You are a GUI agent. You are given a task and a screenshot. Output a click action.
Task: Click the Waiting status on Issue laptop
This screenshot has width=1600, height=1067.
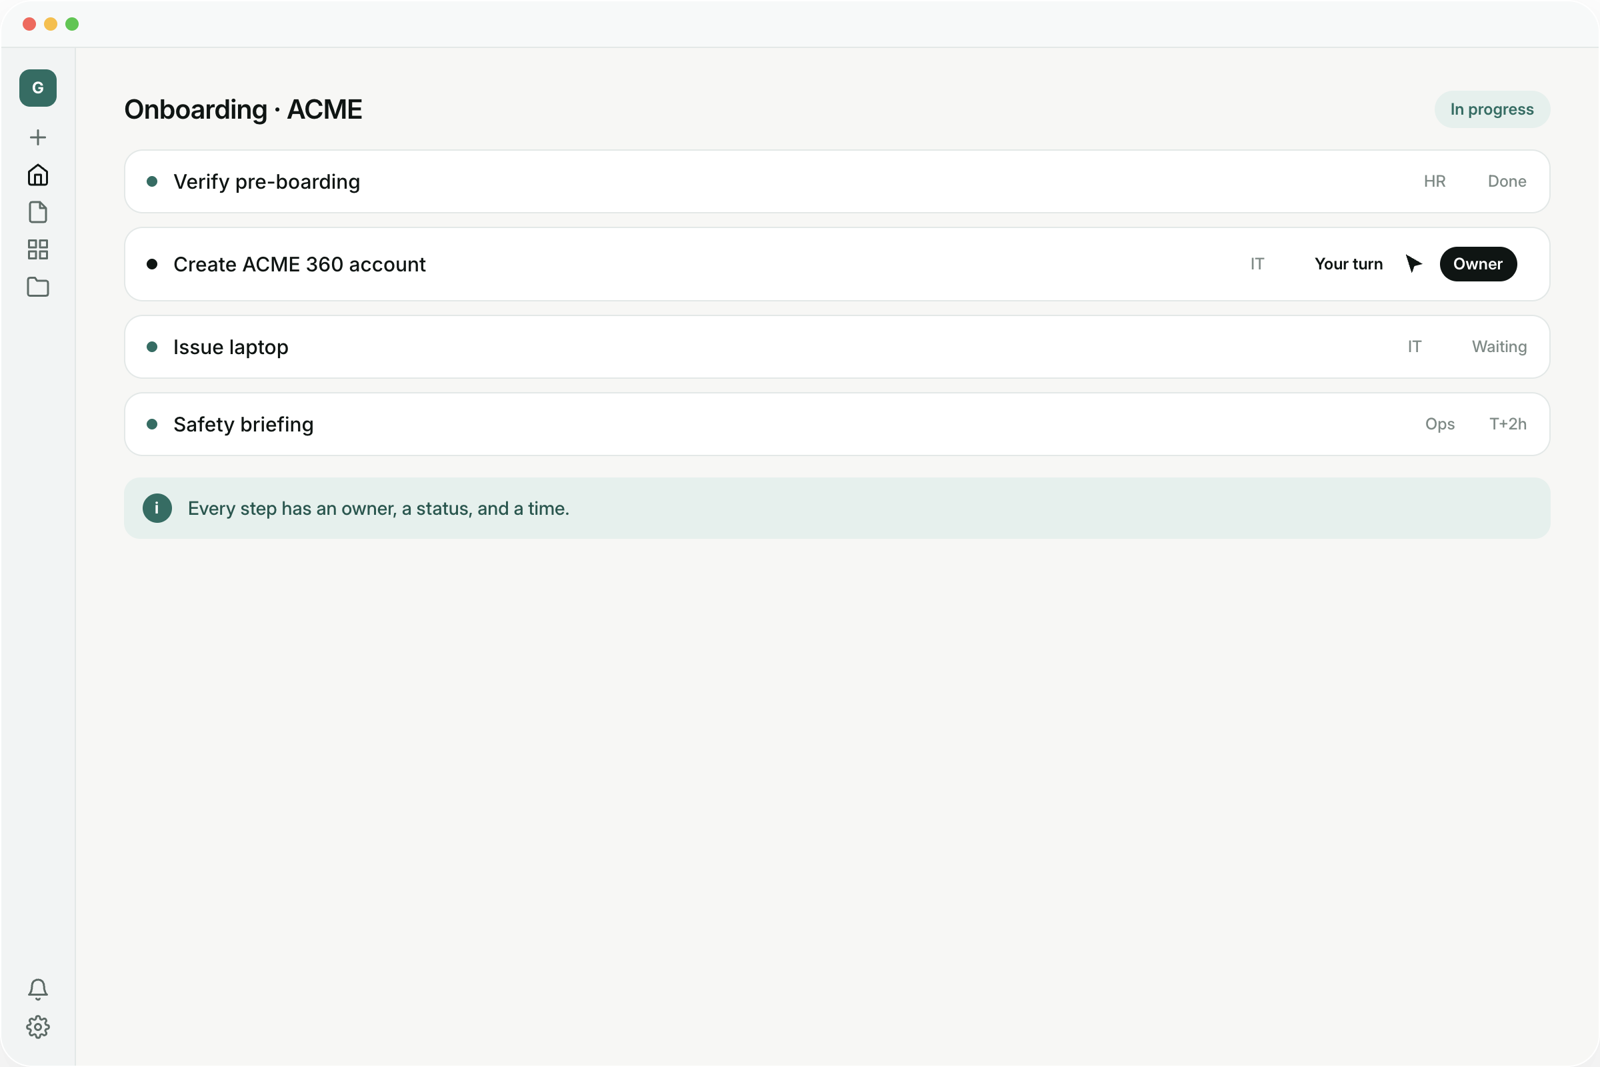[x=1499, y=347]
